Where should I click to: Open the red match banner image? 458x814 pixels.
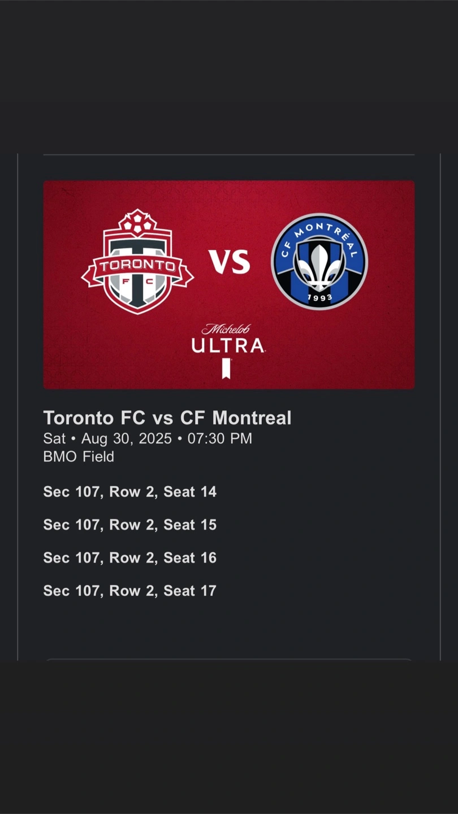229,285
